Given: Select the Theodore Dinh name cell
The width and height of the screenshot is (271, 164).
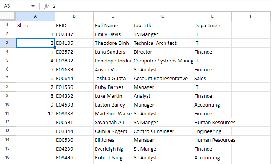Looking at the screenshot, I should tap(113, 43).
